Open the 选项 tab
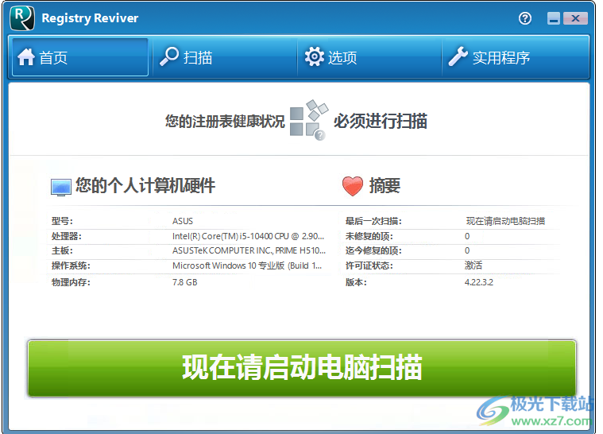 [x=369, y=57]
